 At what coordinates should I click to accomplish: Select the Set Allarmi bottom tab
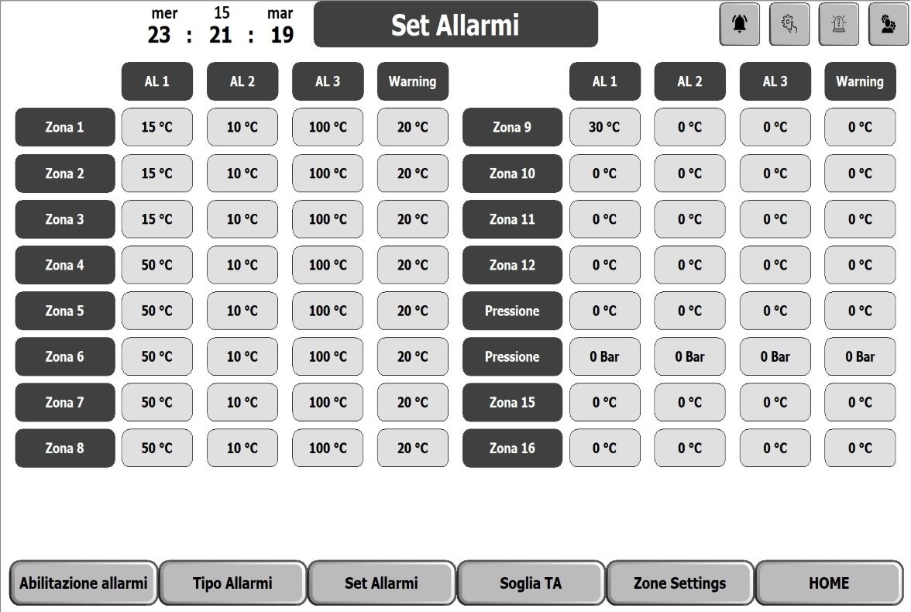[x=381, y=583]
